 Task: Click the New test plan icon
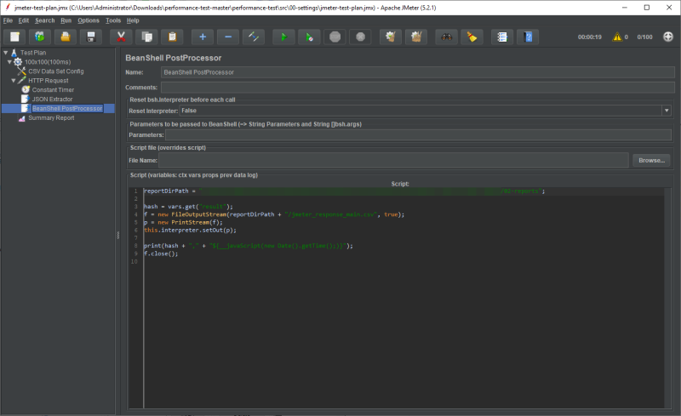coord(15,37)
